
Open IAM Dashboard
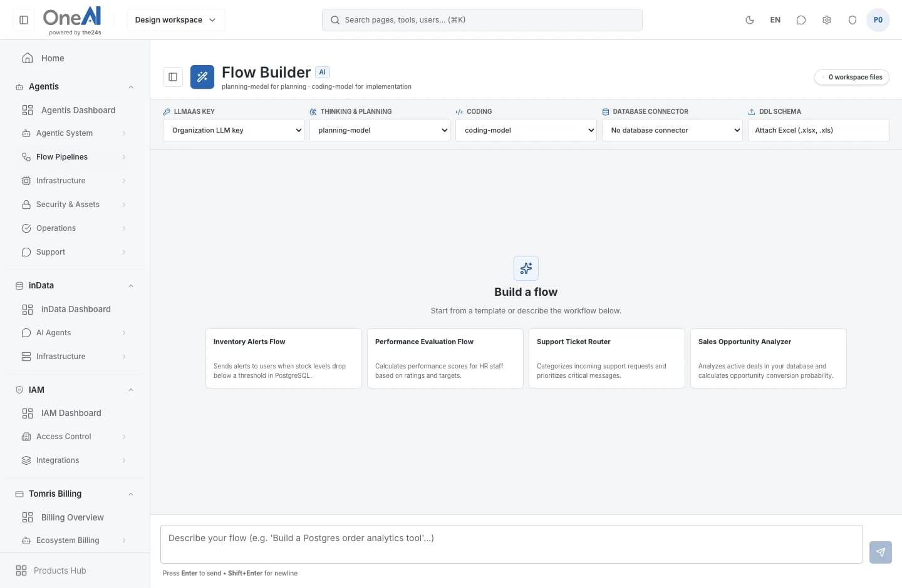pos(75,413)
